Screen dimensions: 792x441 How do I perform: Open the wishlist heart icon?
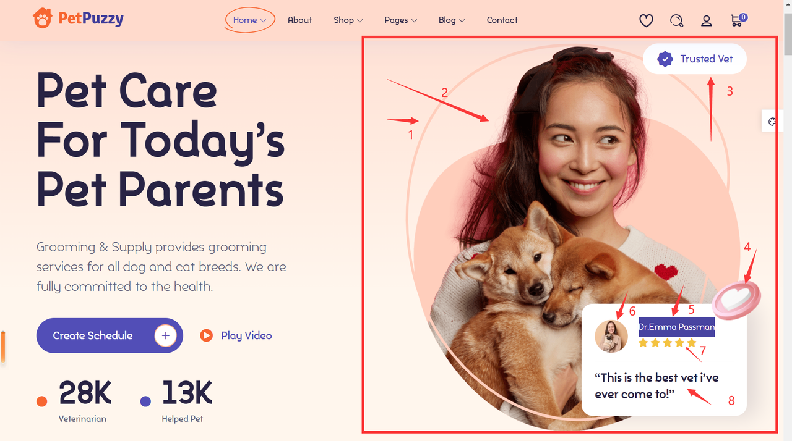(646, 20)
